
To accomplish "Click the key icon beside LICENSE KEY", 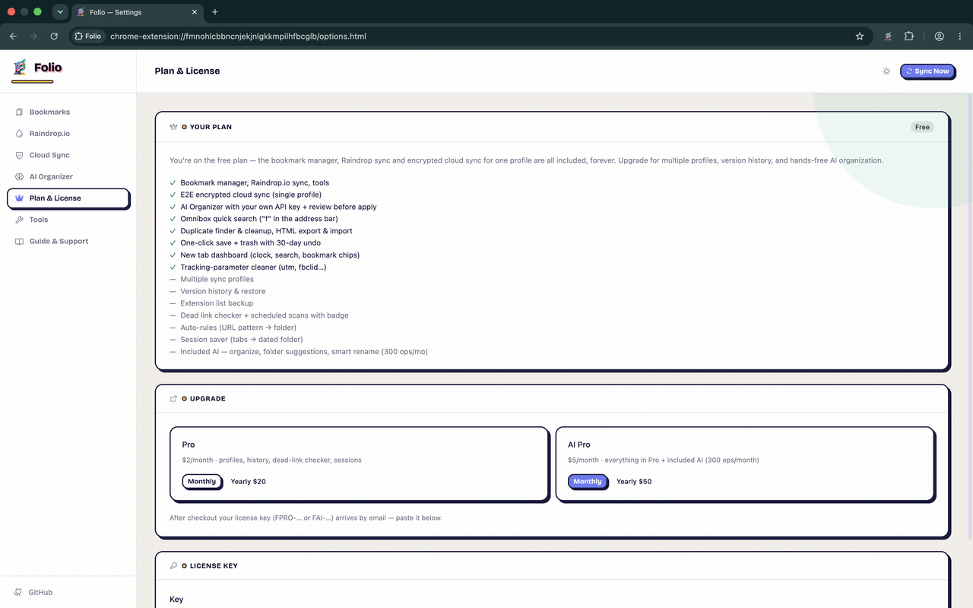I will point(173,565).
